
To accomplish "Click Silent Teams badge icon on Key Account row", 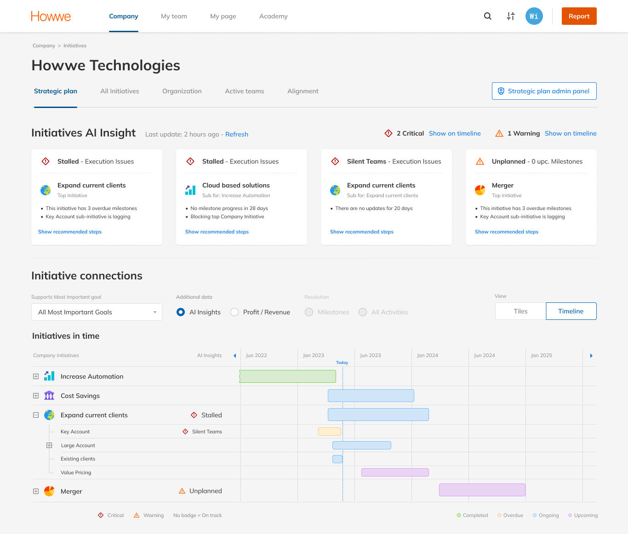I will [x=185, y=432].
